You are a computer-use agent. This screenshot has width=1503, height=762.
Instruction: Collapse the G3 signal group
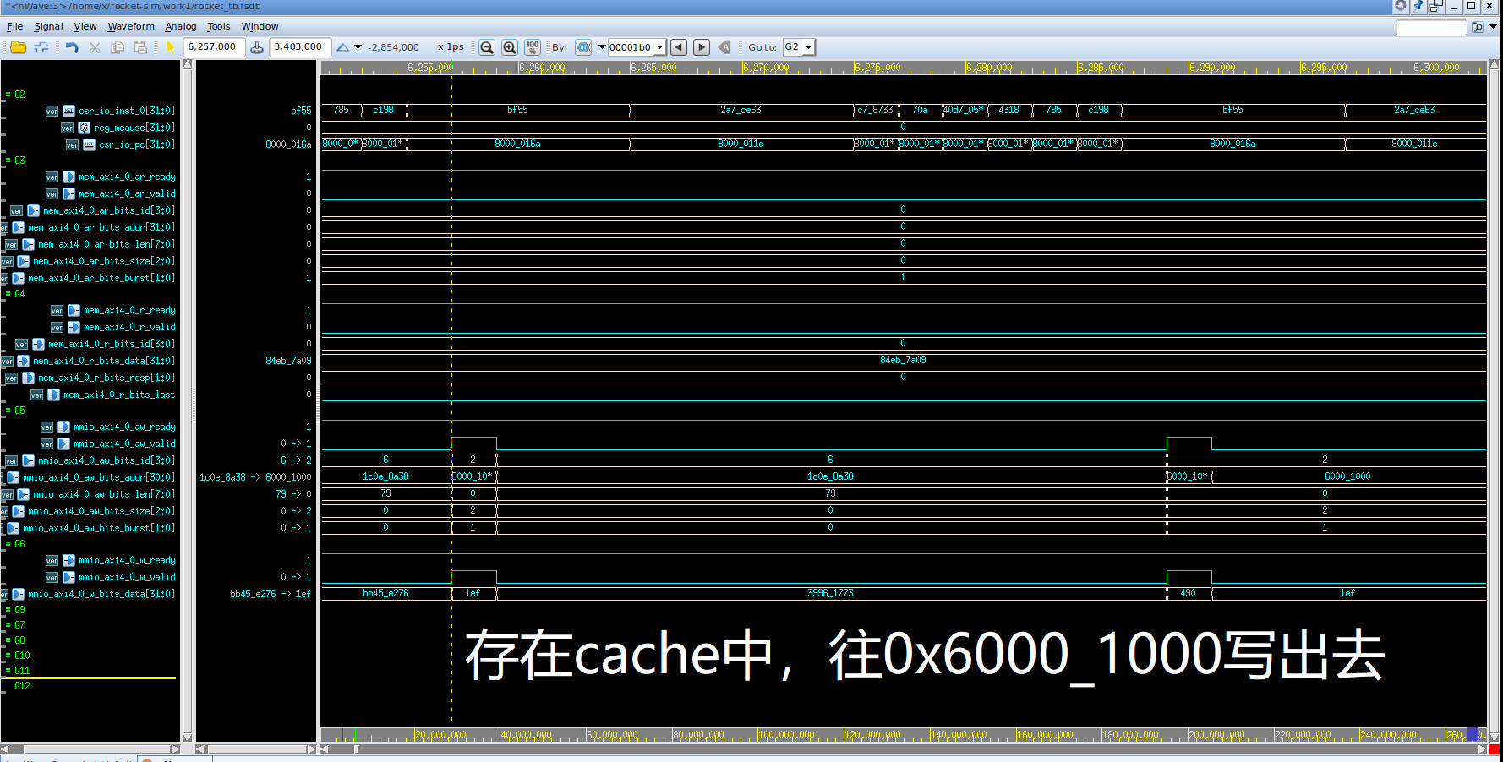pos(8,160)
